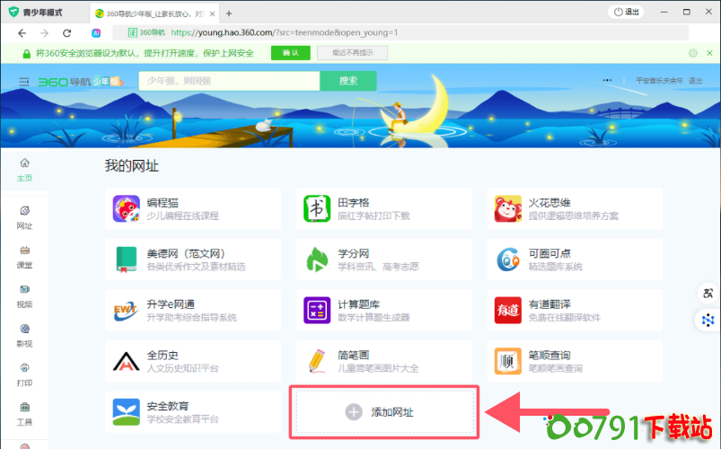The image size is (721, 449).
Task: Select 视频 in the left sidebar
Action: [x=24, y=295]
